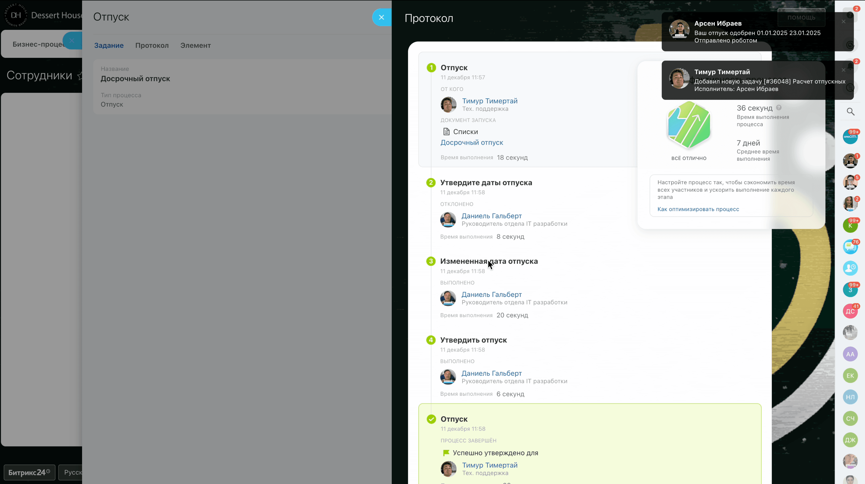Click the Досрочный отпуск name in the Задание panel
Screen dimensions: 865x484
click(x=135, y=79)
